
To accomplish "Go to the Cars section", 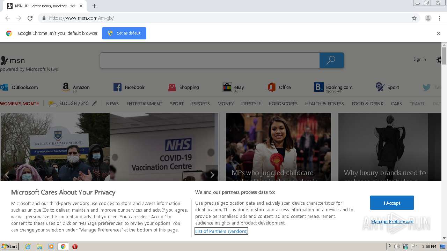I will point(396,104).
